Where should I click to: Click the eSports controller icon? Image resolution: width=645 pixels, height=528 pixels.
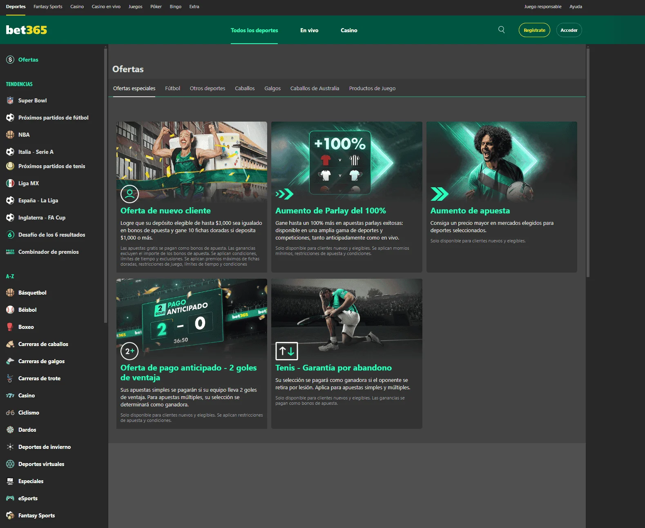coord(10,498)
